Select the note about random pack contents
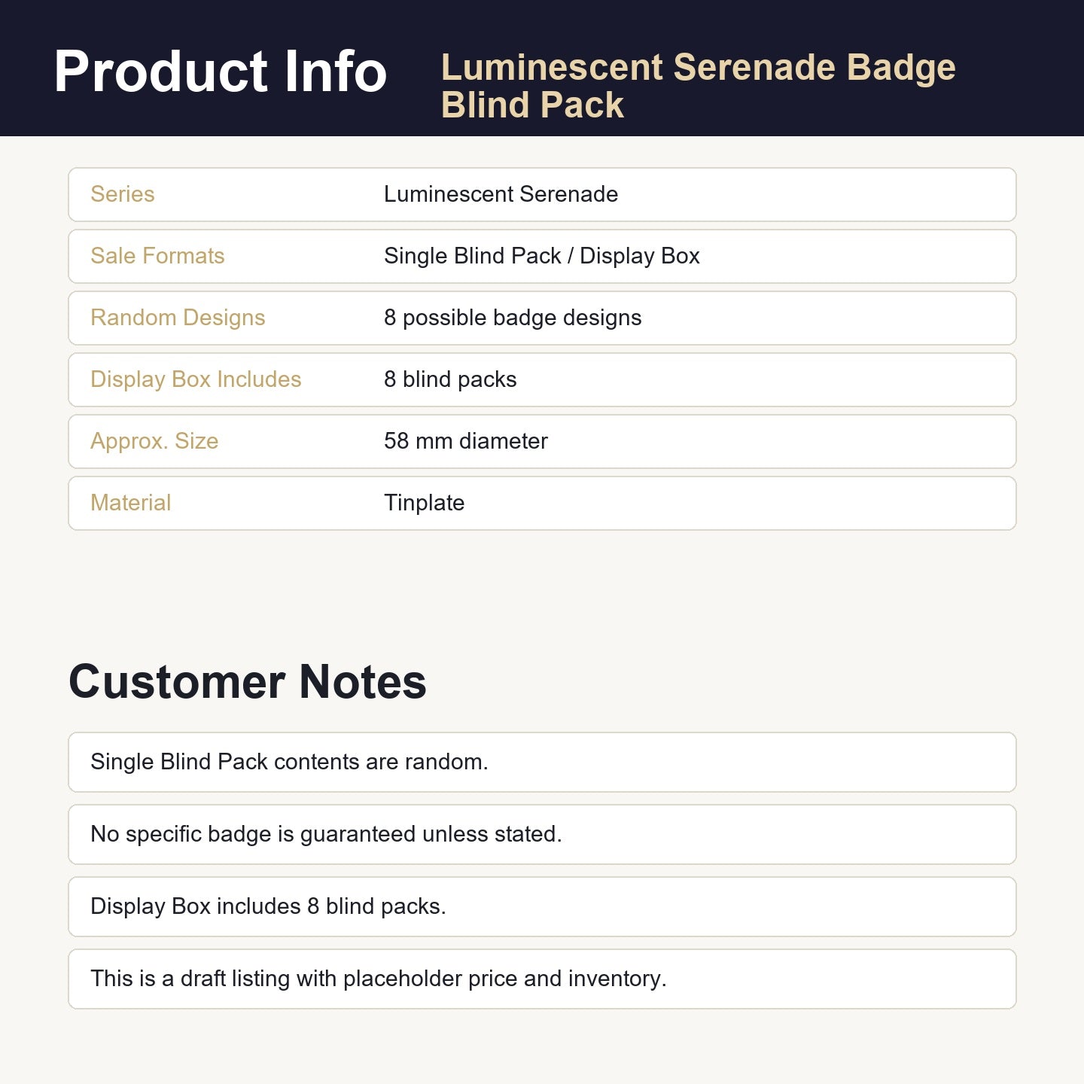The width and height of the screenshot is (1084, 1084). tap(542, 762)
